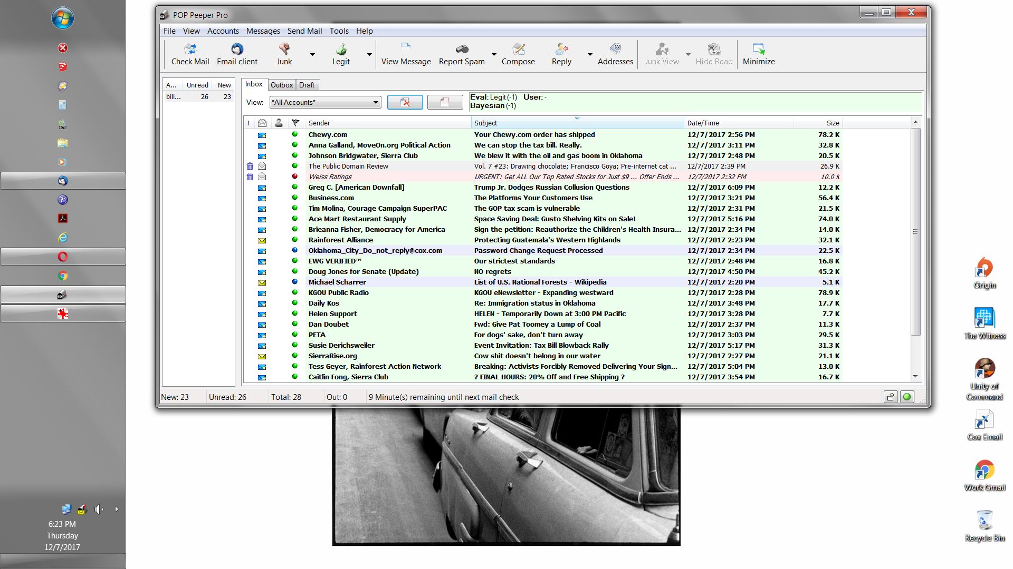Screen dimensions: 1013x569
Task: Open the Origin desktop shortcut
Action: (x=985, y=273)
